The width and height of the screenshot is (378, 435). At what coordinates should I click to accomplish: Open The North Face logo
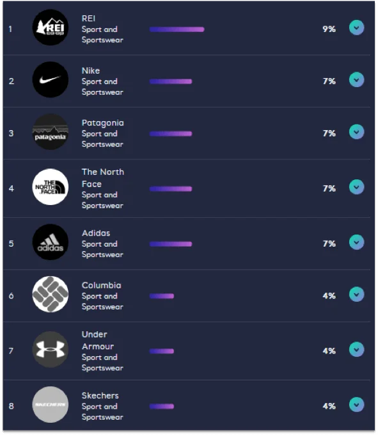[x=51, y=187]
